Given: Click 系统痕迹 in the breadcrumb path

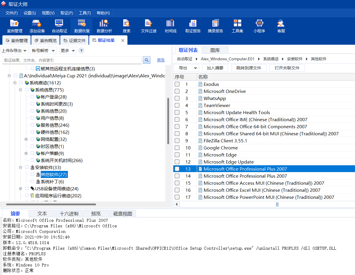Looking at the screenshot, I should pos(271,59).
